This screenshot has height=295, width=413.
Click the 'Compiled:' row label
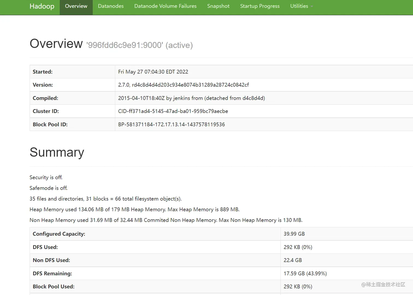(x=45, y=98)
